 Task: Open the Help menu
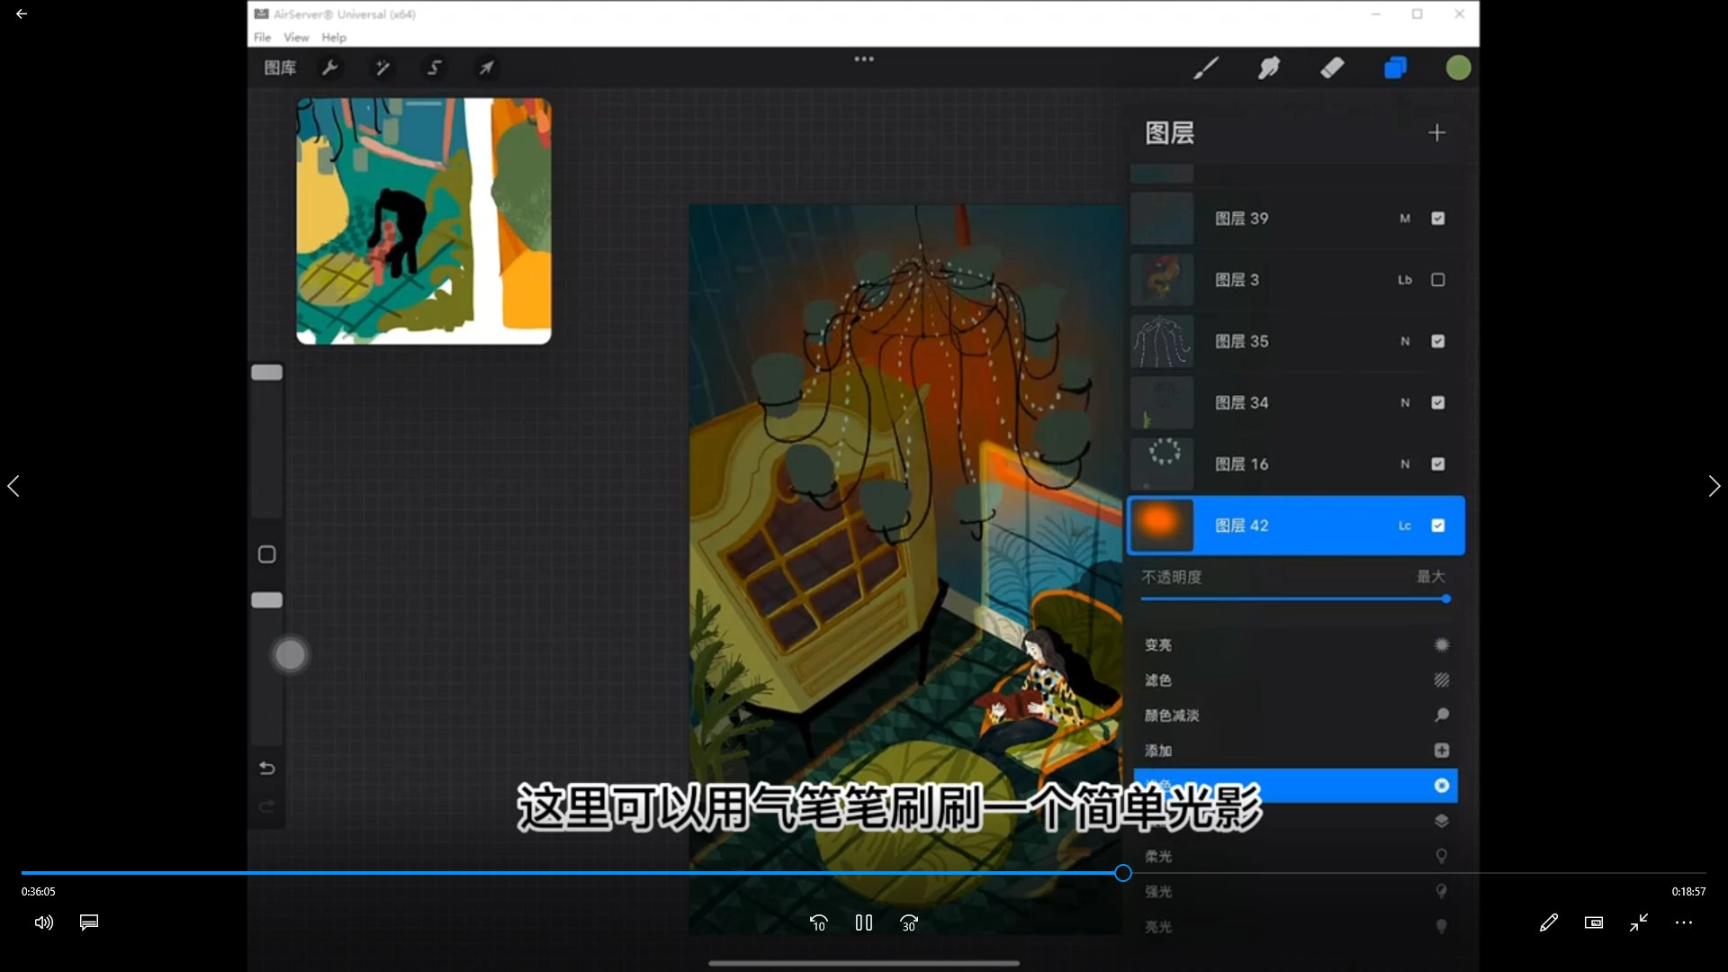(x=334, y=37)
